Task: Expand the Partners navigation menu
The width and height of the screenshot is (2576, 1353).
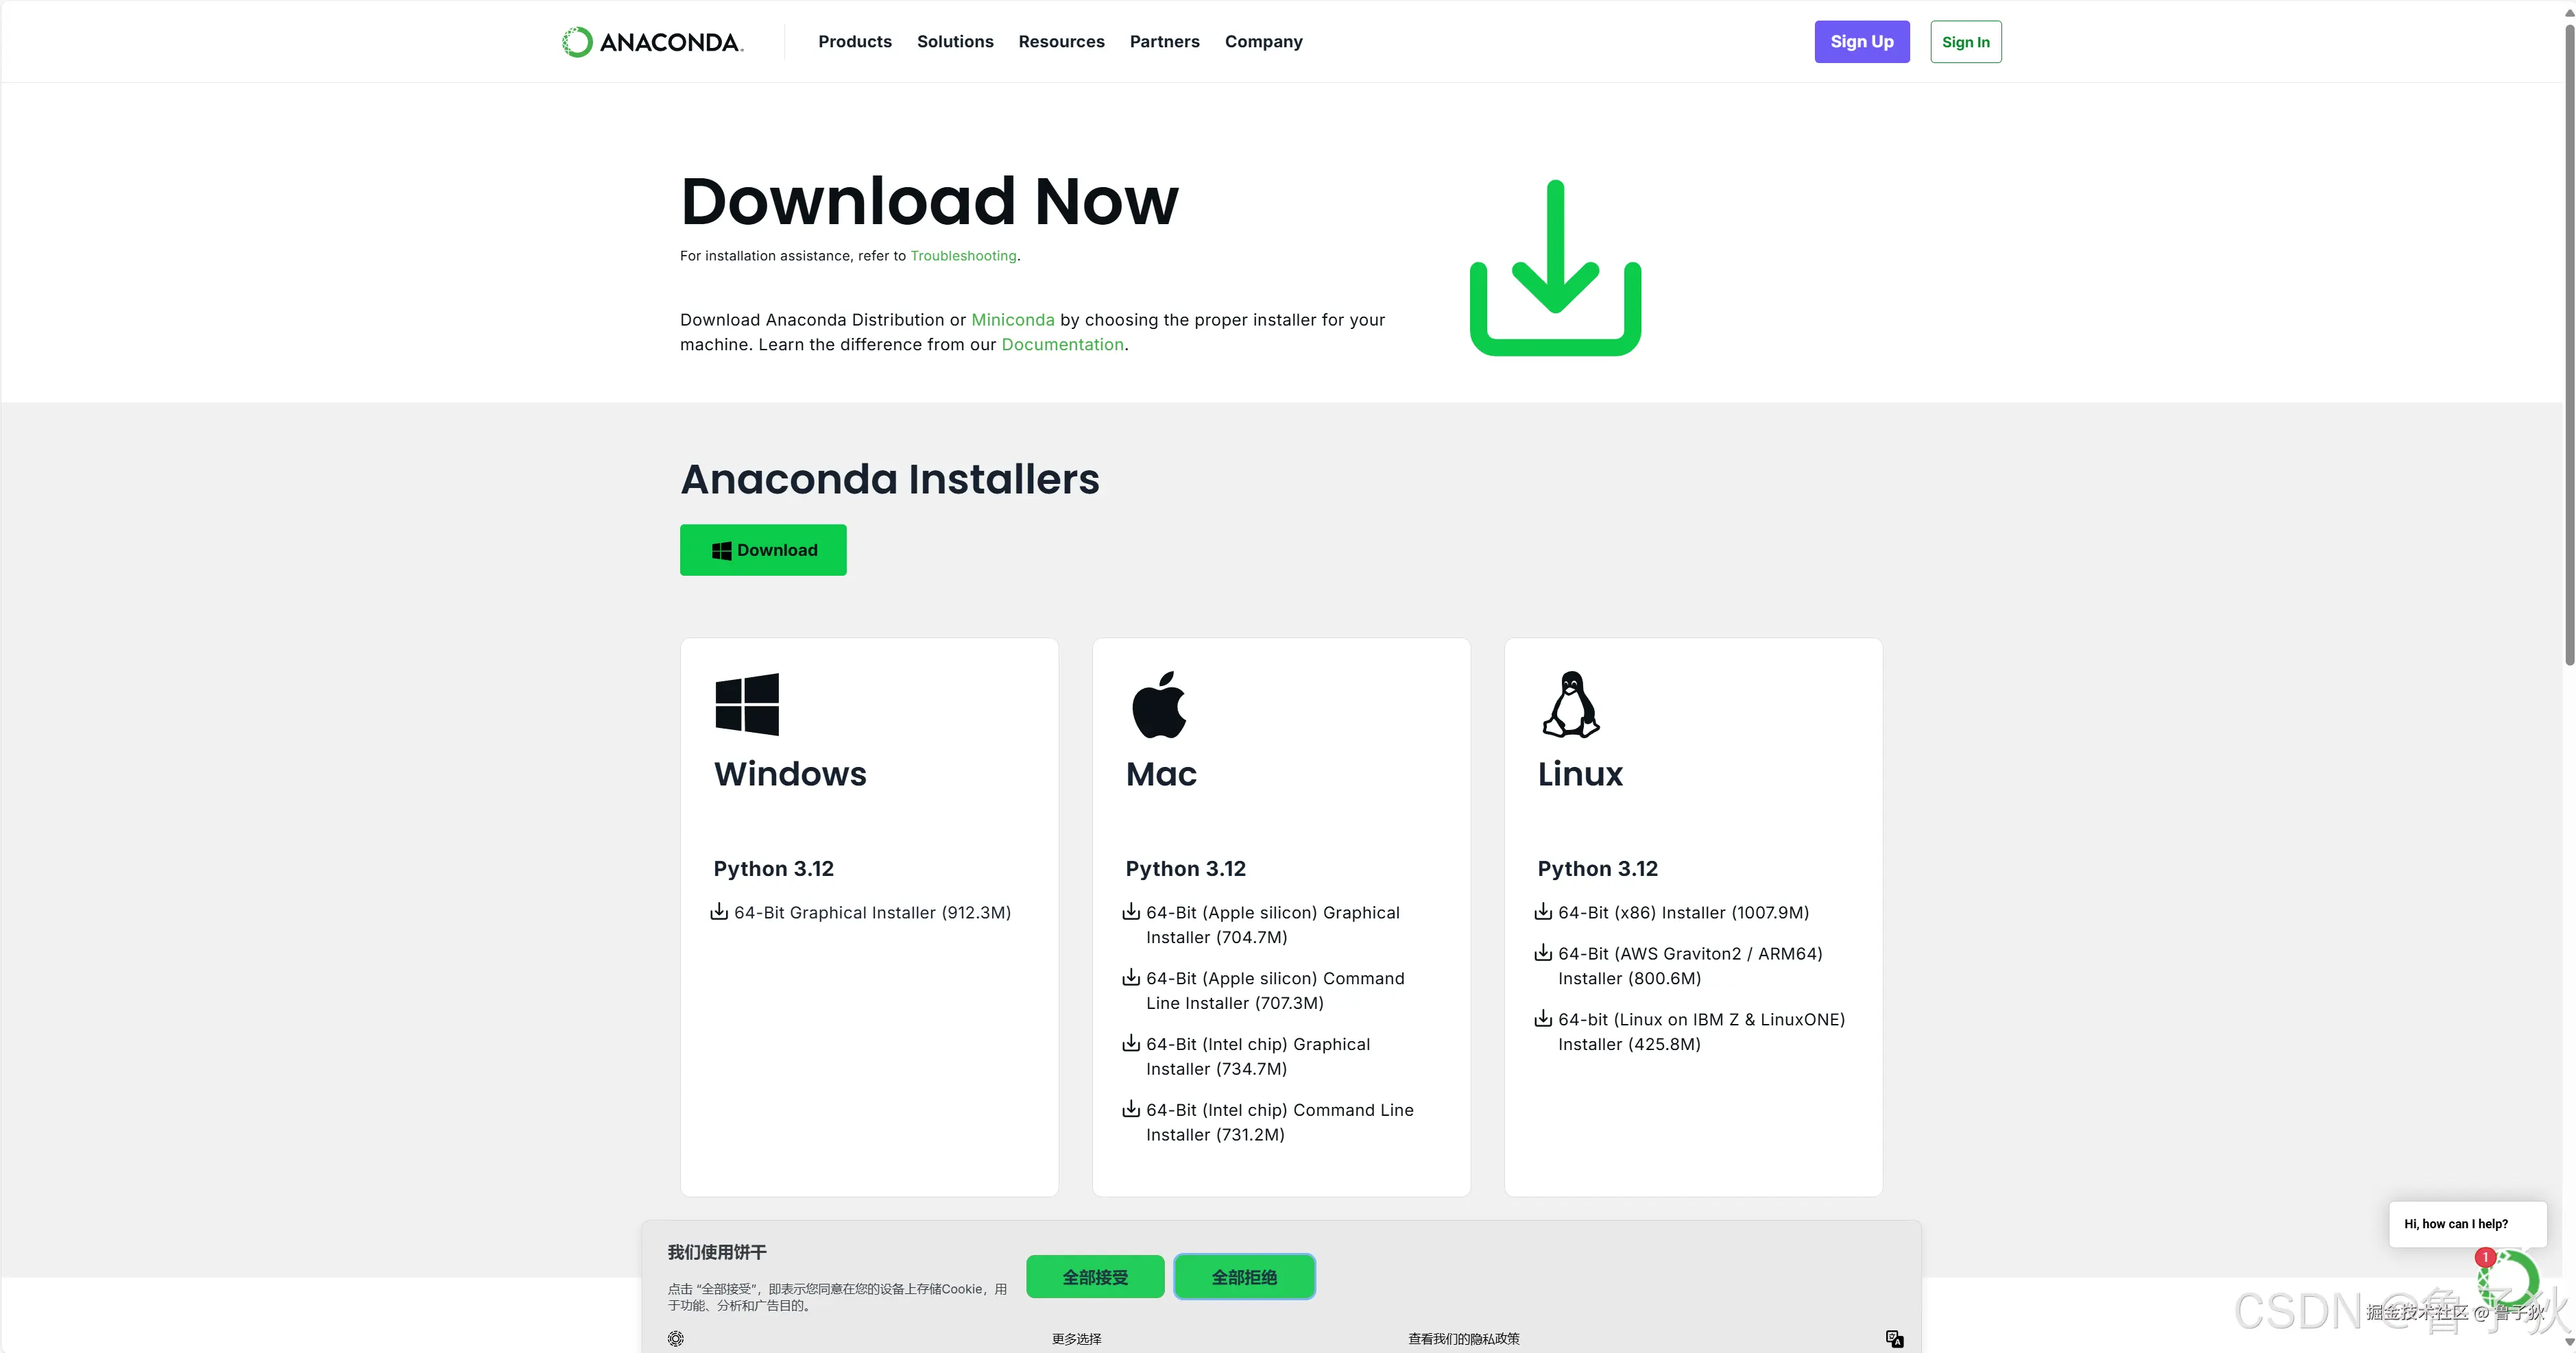Action: coord(1164,42)
